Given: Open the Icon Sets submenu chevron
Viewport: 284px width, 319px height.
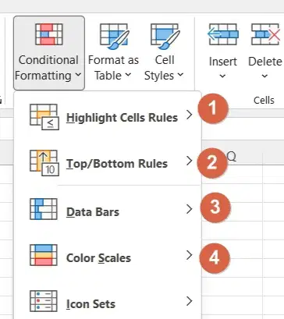Looking at the screenshot, I should coord(190,301).
